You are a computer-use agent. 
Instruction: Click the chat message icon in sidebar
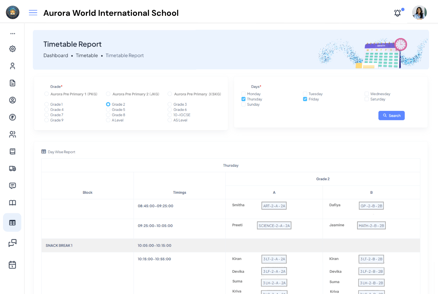pyautogui.click(x=12, y=186)
